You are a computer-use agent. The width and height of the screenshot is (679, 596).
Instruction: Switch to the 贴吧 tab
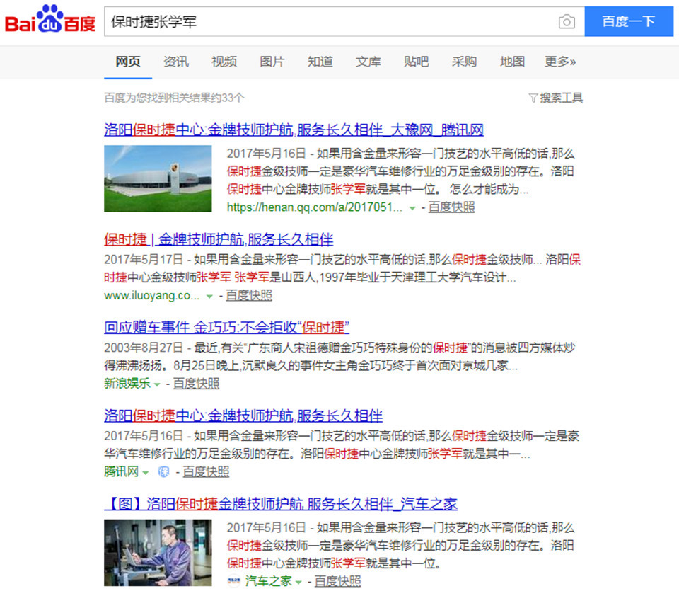click(x=416, y=62)
